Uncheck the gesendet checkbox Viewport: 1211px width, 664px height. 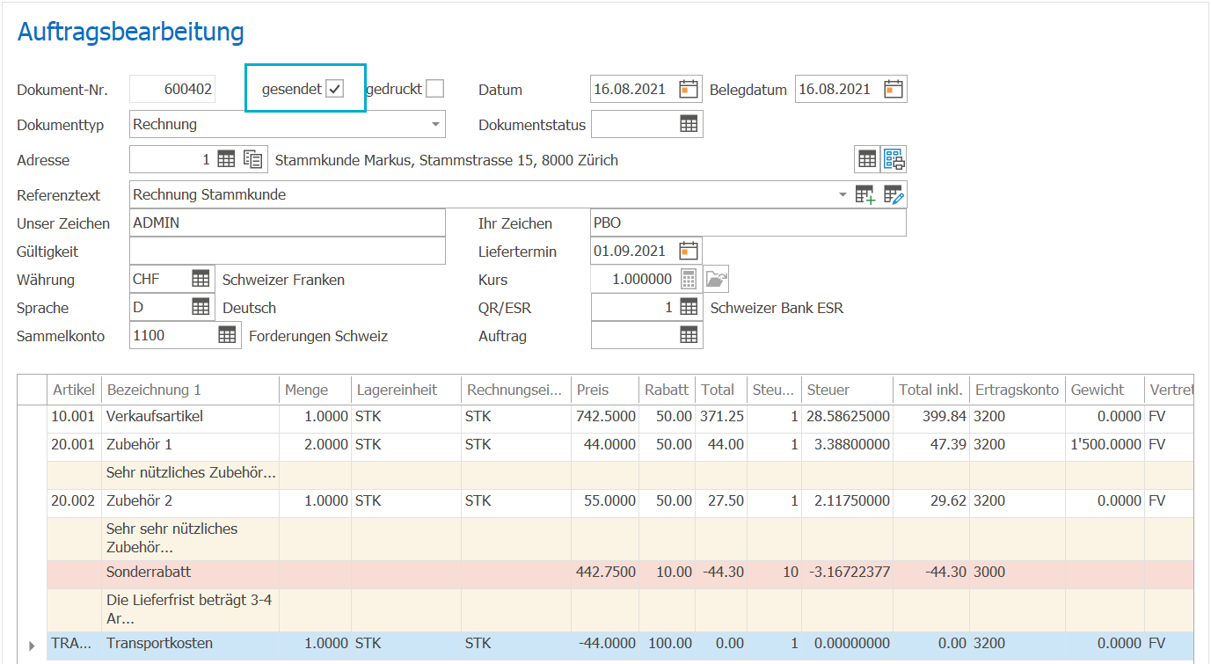(334, 89)
